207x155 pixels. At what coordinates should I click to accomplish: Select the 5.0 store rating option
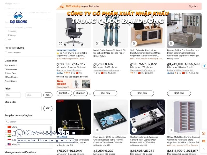coord(6,40)
